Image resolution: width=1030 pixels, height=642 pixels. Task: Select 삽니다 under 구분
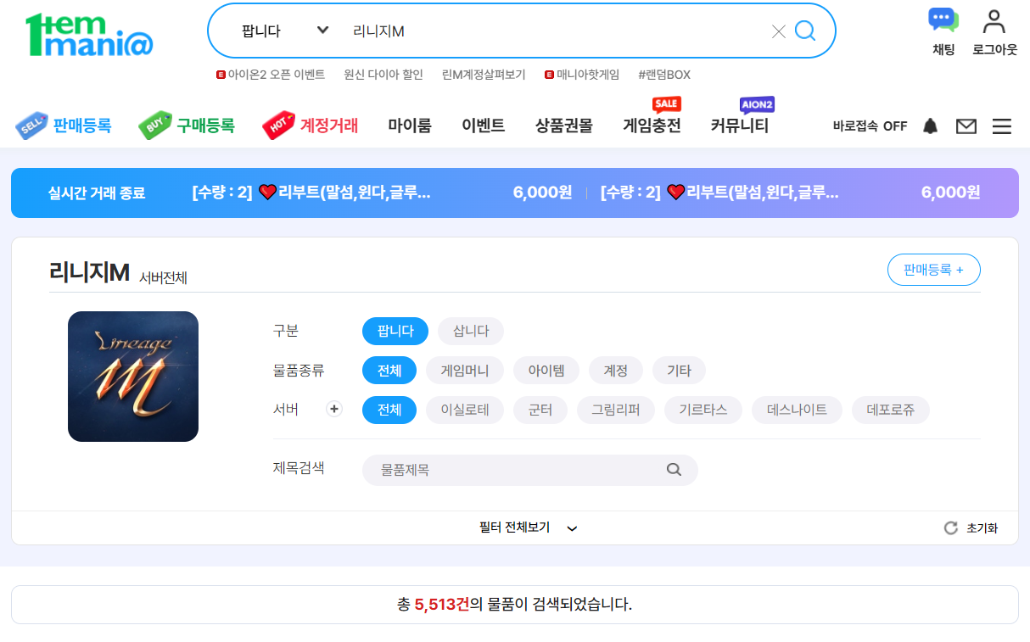471,331
